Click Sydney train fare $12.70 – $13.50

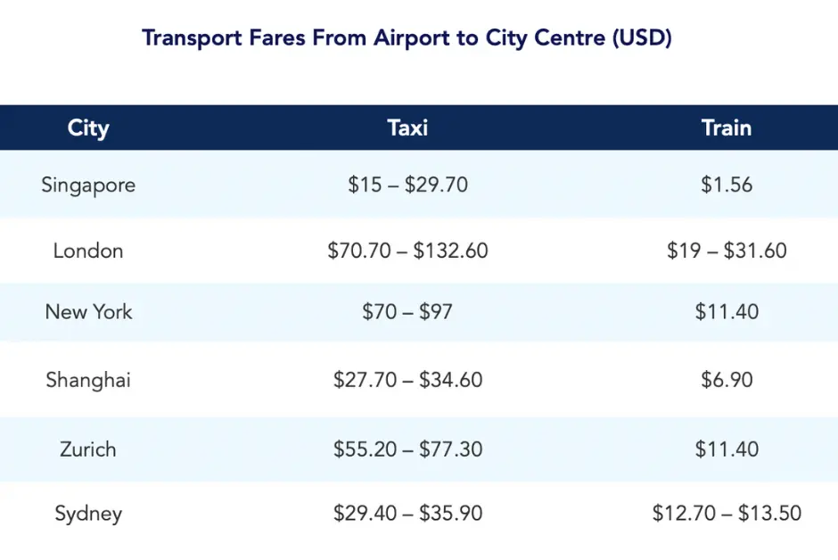pos(726,514)
